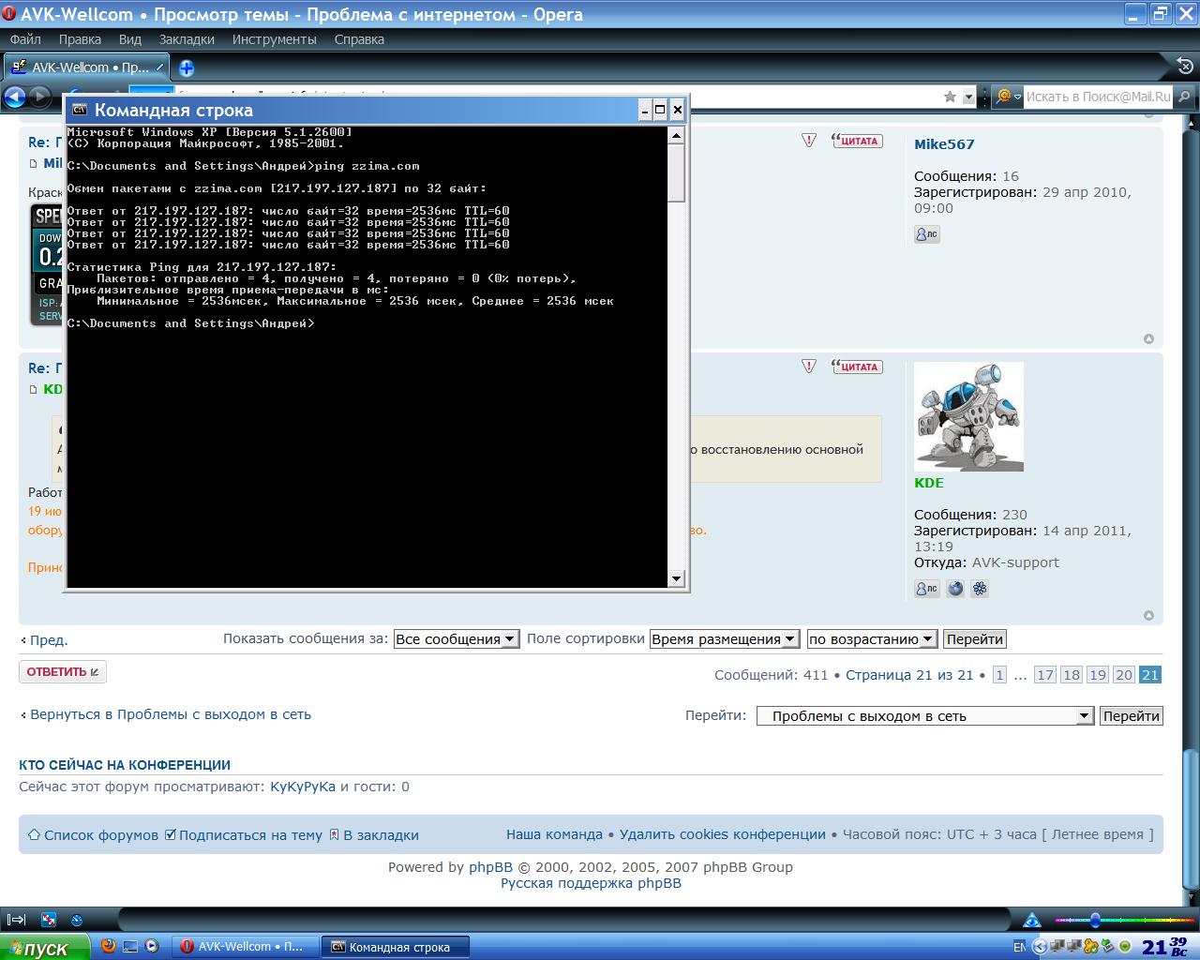The width and height of the screenshot is (1200, 960).
Task: Open the 'Все сообщения' dropdown
Action: pyautogui.click(x=456, y=639)
